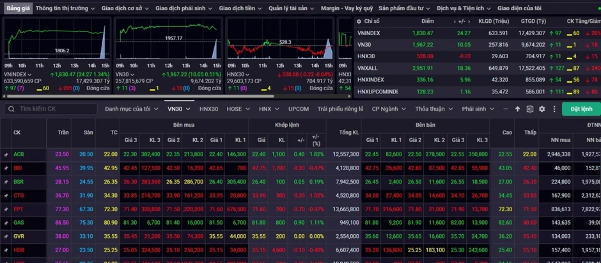Show more board tabs via the ellipsis
This screenshot has width=601, height=263.
[x=506, y=109]
